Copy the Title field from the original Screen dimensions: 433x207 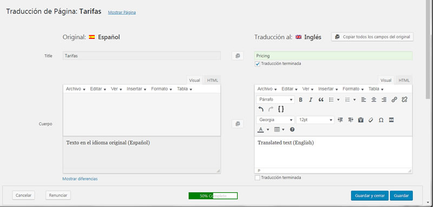tap(238, 56)
